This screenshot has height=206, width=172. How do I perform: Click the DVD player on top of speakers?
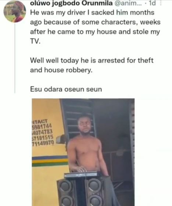[81, 174]
